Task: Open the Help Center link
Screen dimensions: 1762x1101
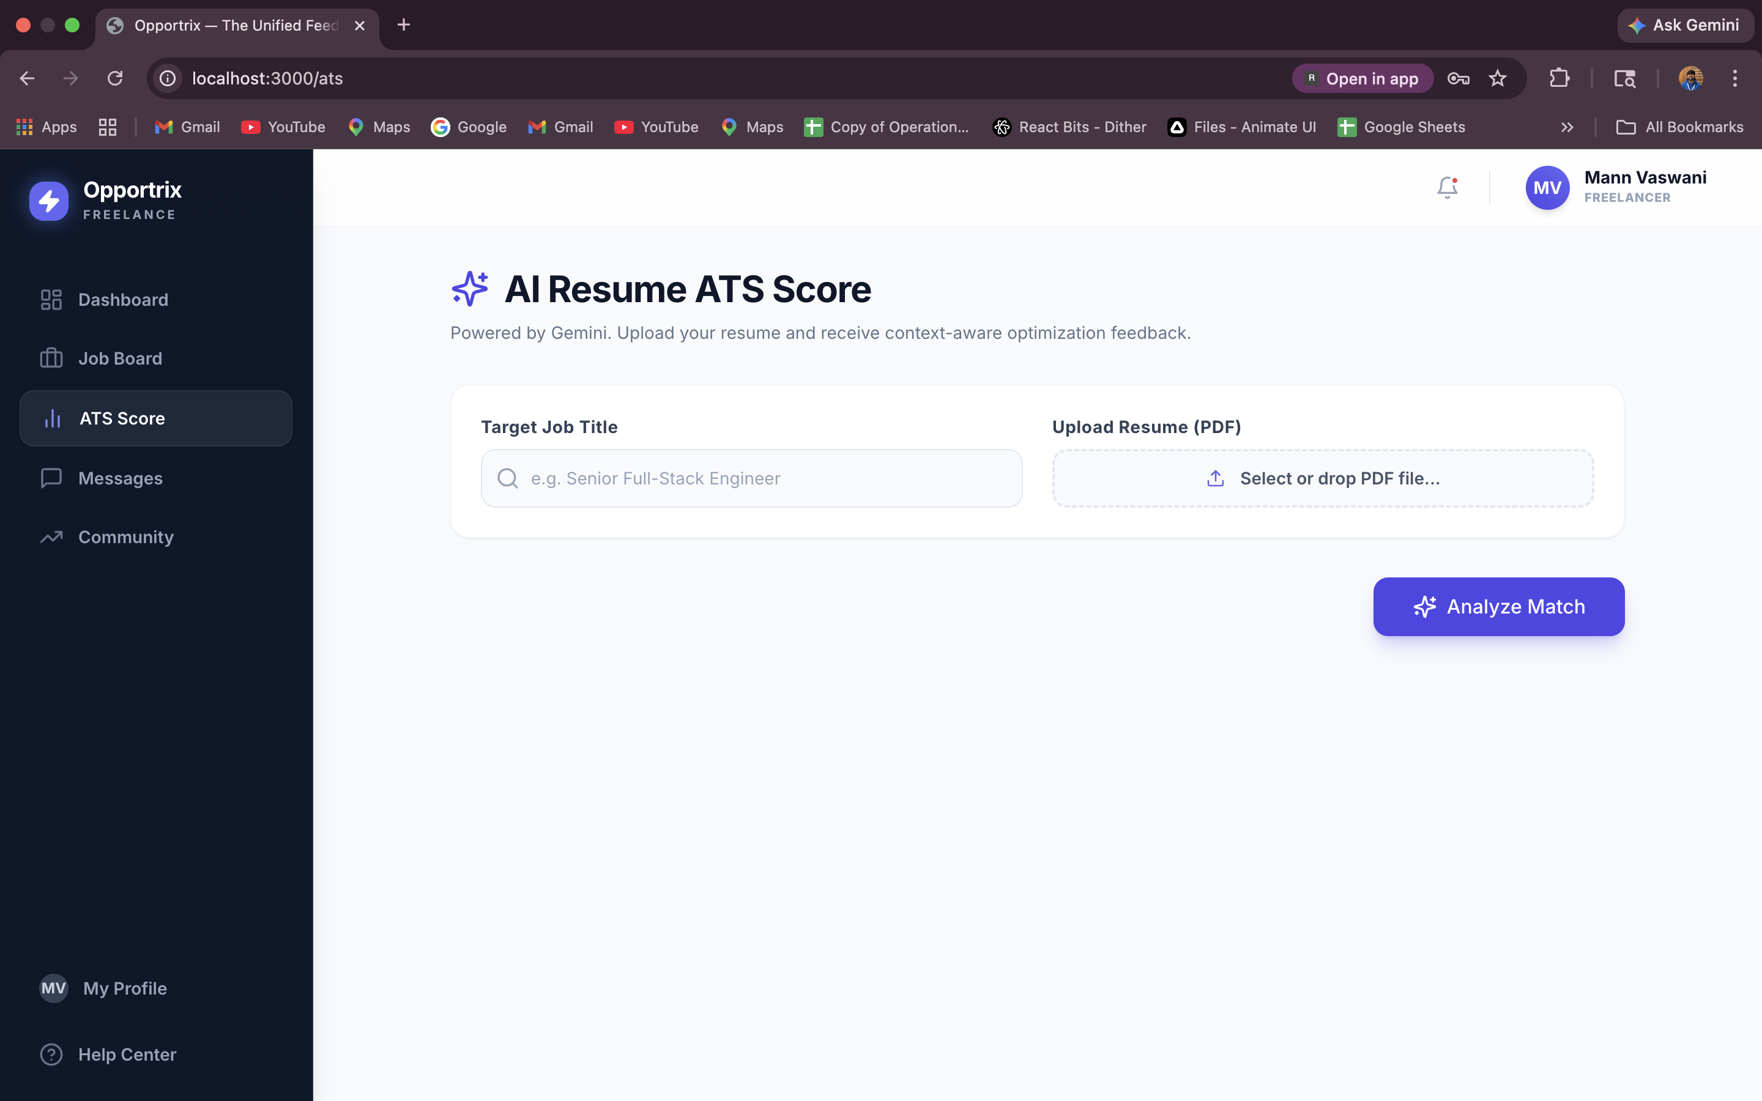Action: point(156,1055)
